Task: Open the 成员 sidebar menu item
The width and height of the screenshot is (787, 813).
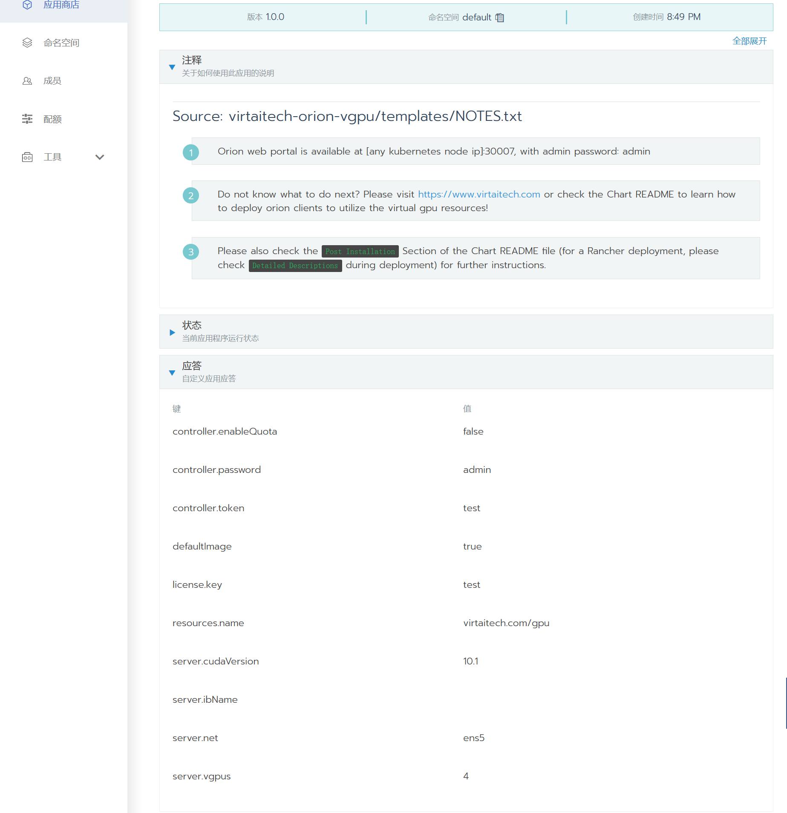Action: point(52,81)
